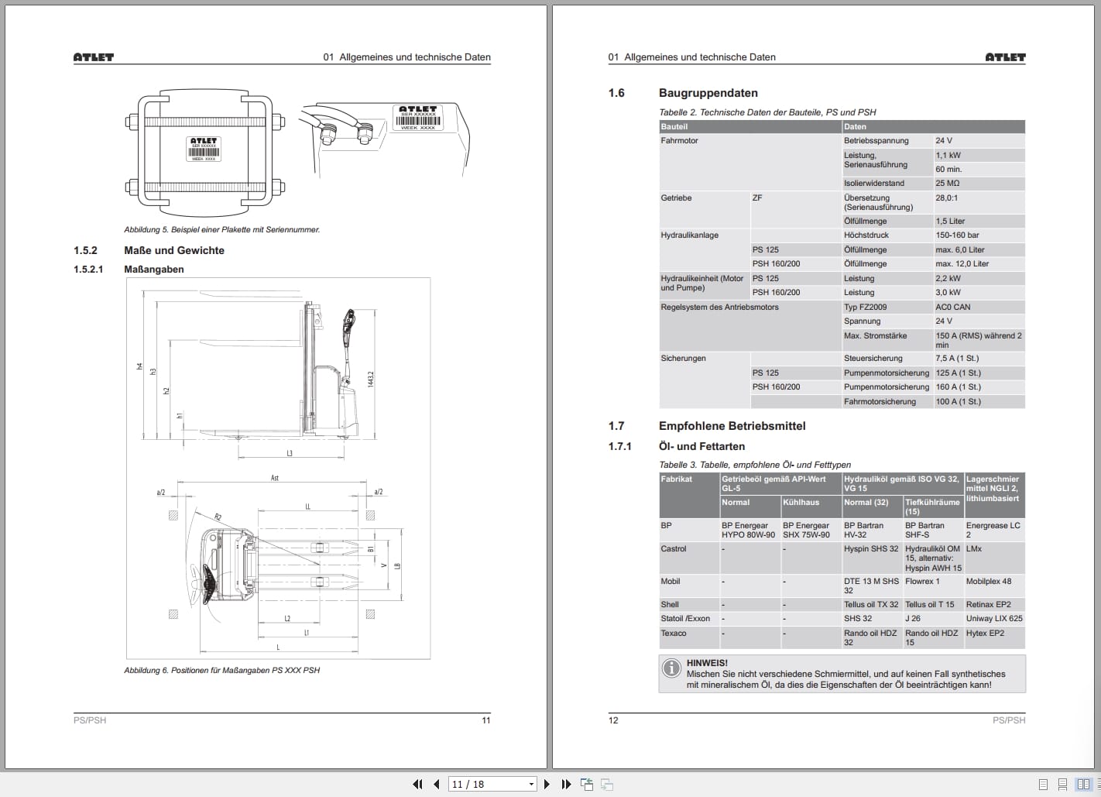Jump to the first page of the document
Image resolution: width=1101 pixels, height=797 pixels.
(x=417, y=784)
